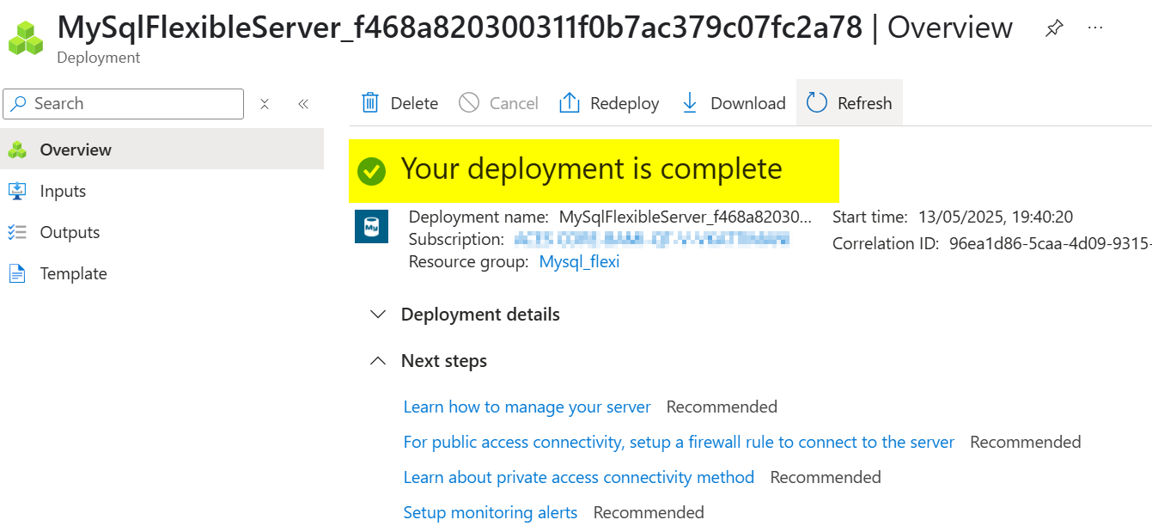This screenshot has height=526, width=1152.
Task: Click the Inputs monitor icon in sidebar
Action: click(x=17, y=191)
